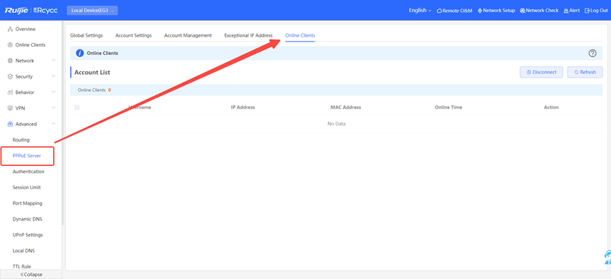Click the Account List heading

point(92,72)
